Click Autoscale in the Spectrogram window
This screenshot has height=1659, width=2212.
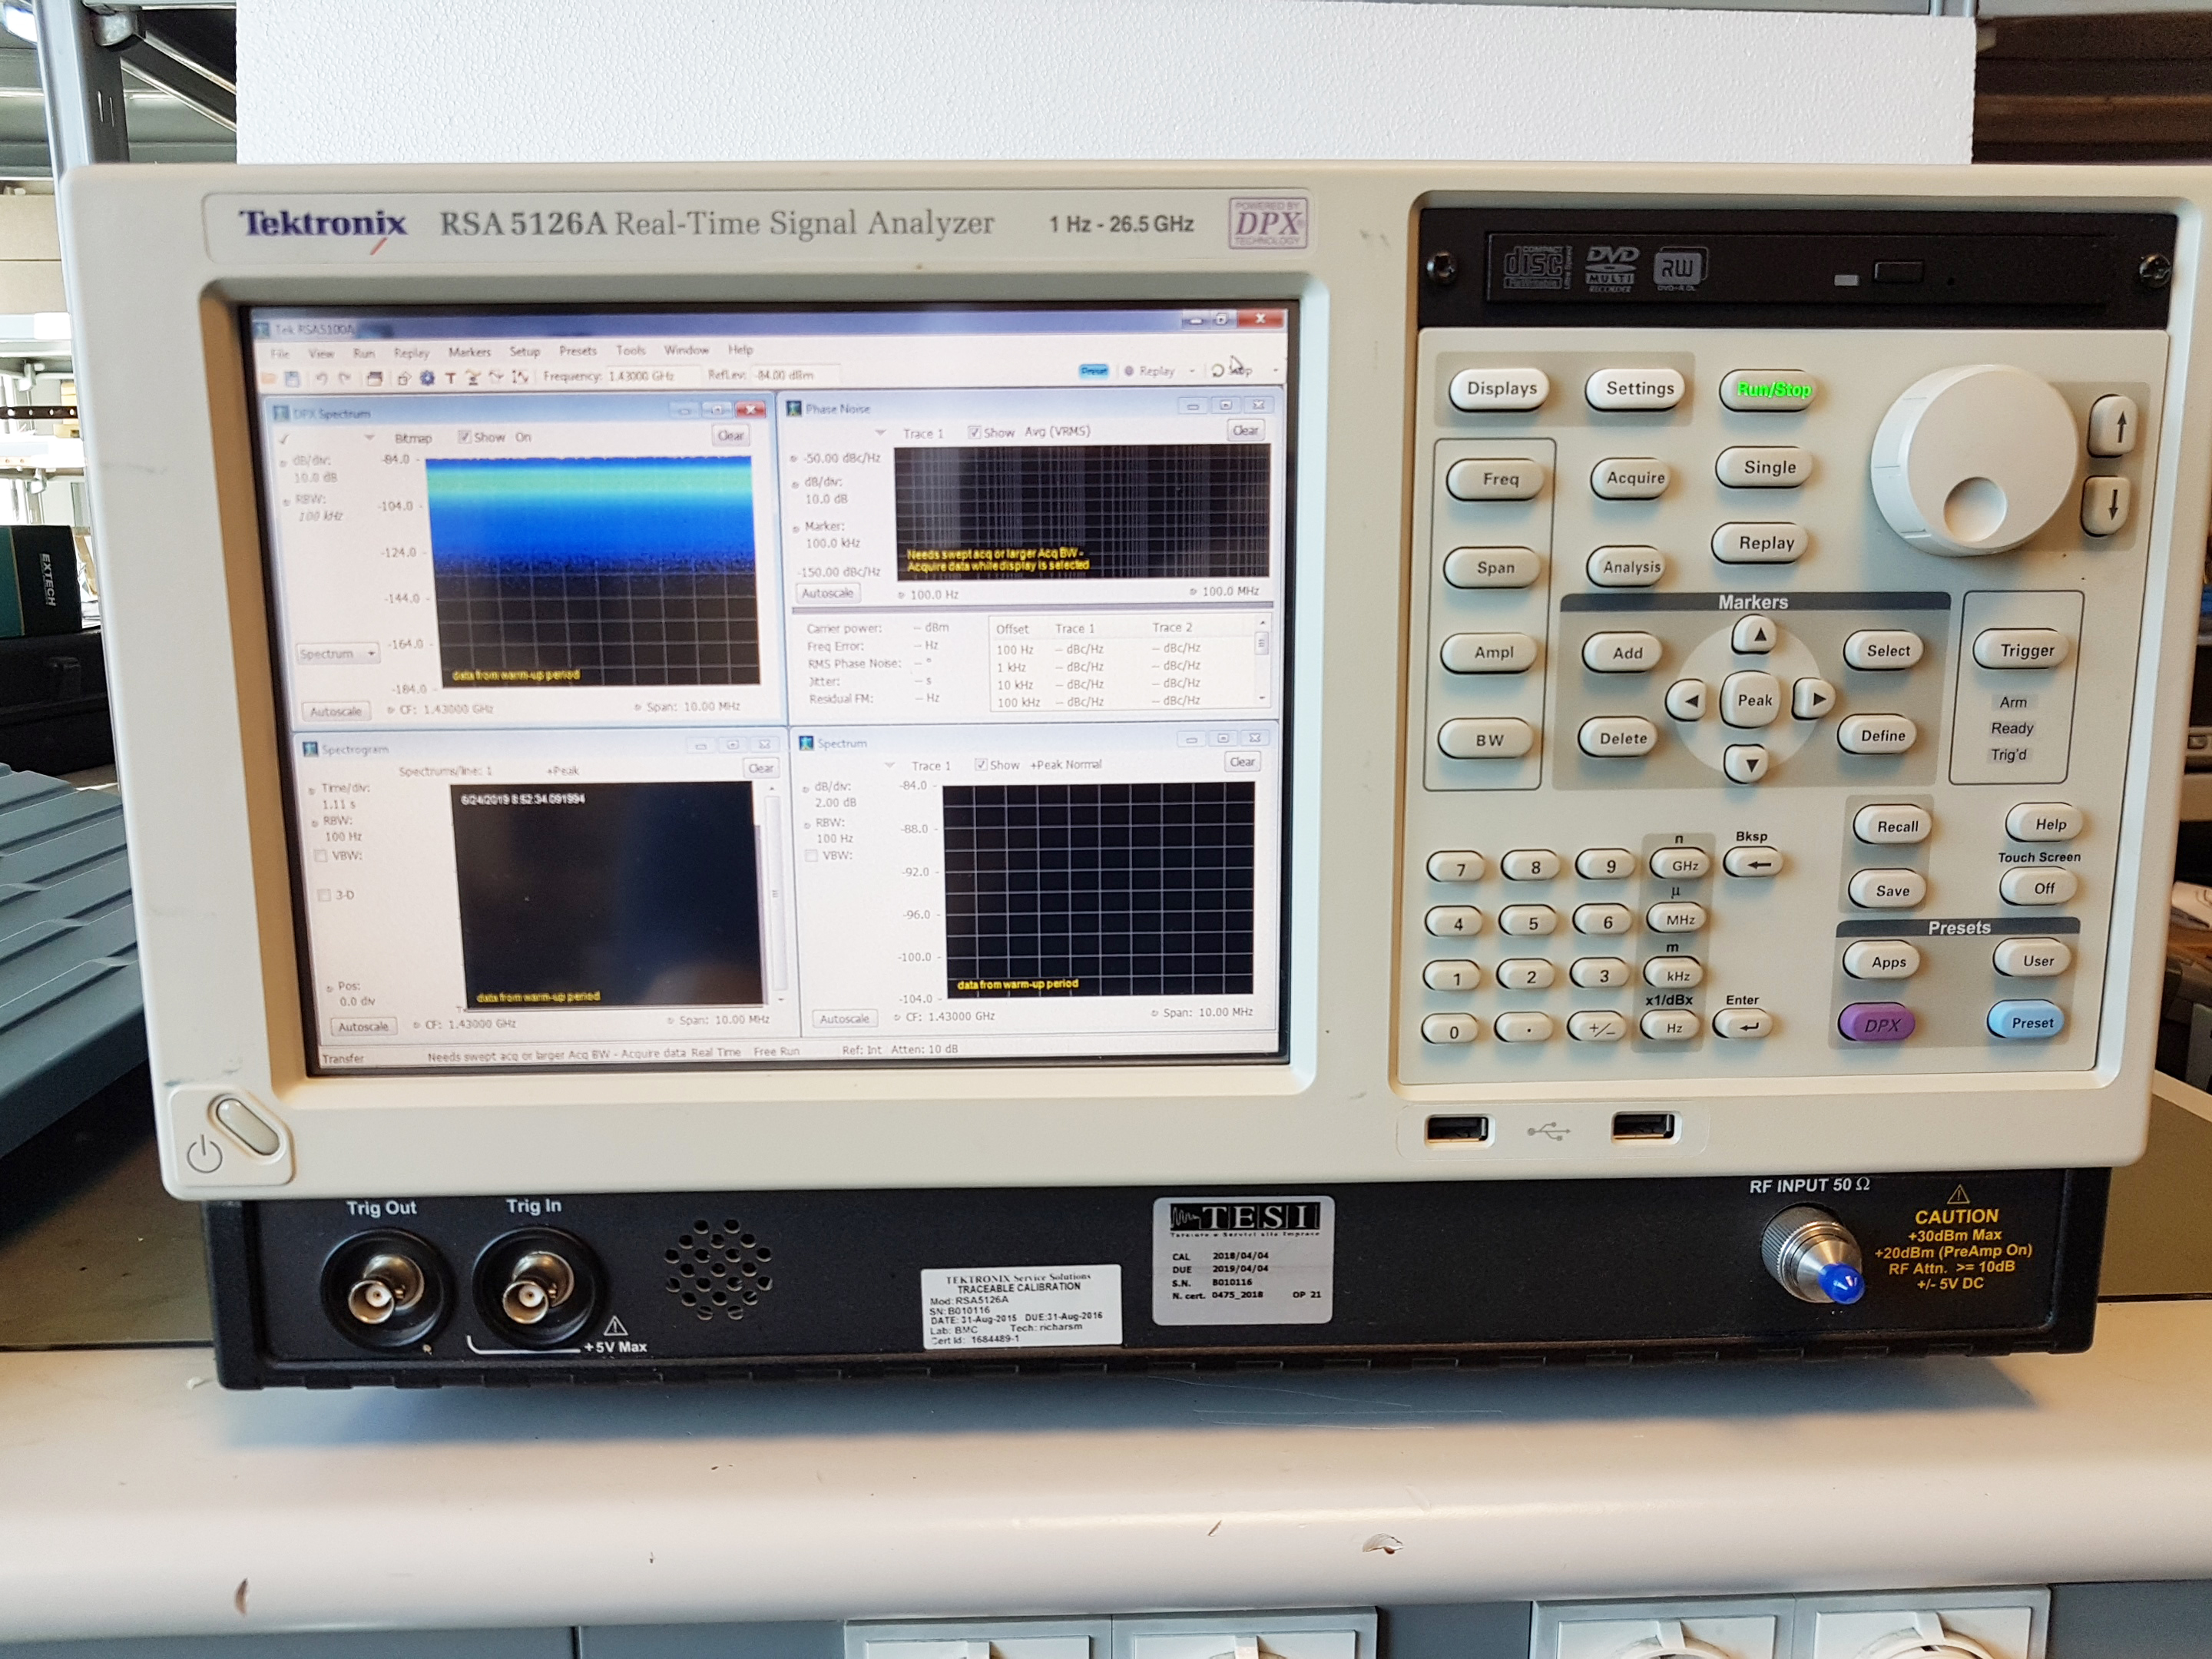tap(363, 1027)
